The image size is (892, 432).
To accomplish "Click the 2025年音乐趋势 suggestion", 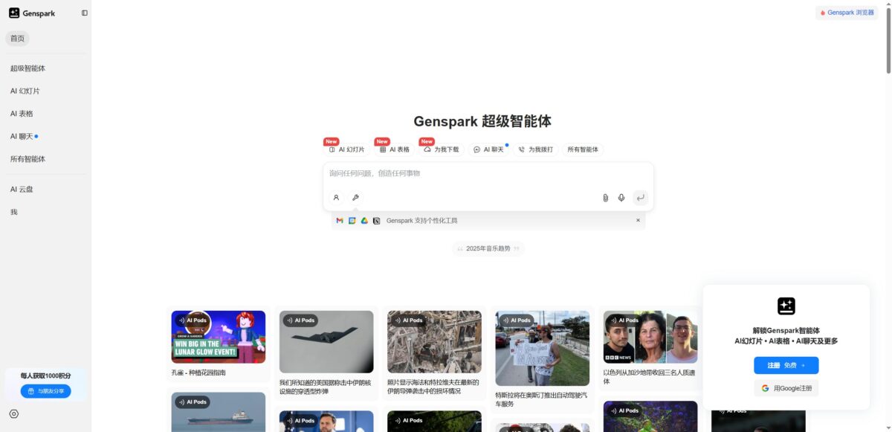I will click(x=488, y=248).
